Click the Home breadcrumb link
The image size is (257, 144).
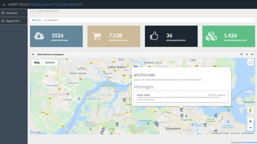pos(38,20)
